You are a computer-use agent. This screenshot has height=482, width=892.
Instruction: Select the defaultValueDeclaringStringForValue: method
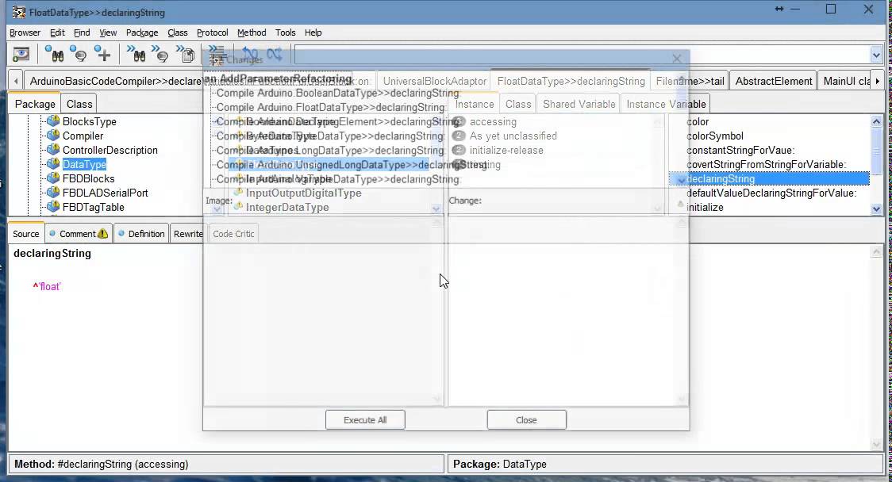(x=771, y=193)
